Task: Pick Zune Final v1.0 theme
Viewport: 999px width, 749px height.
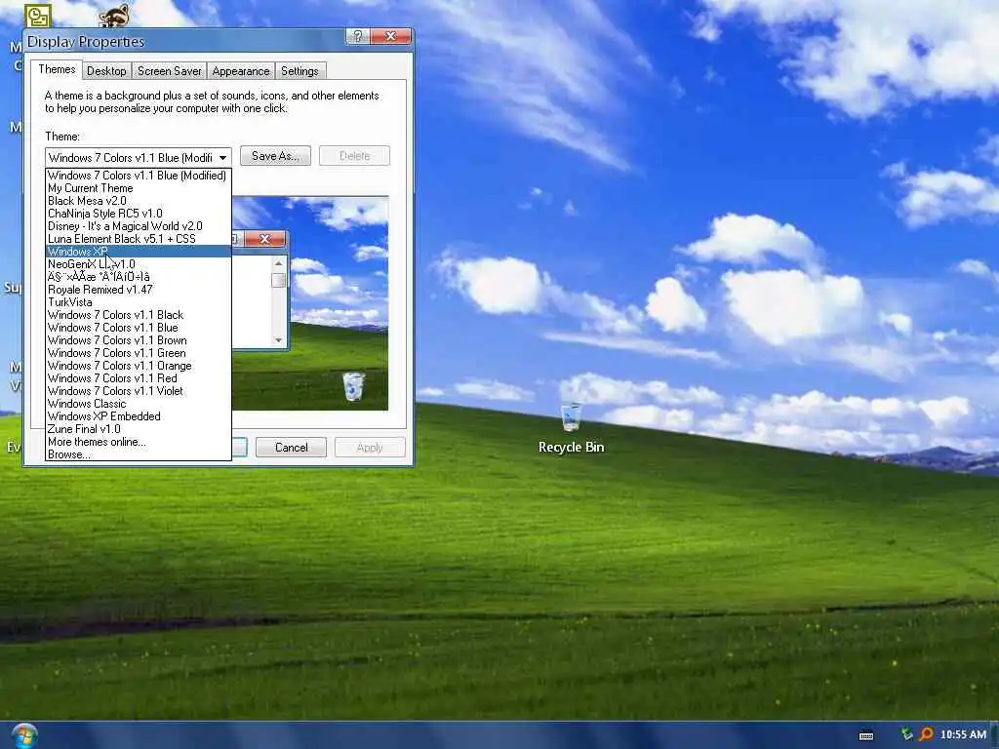Action: tap(139, 429)
